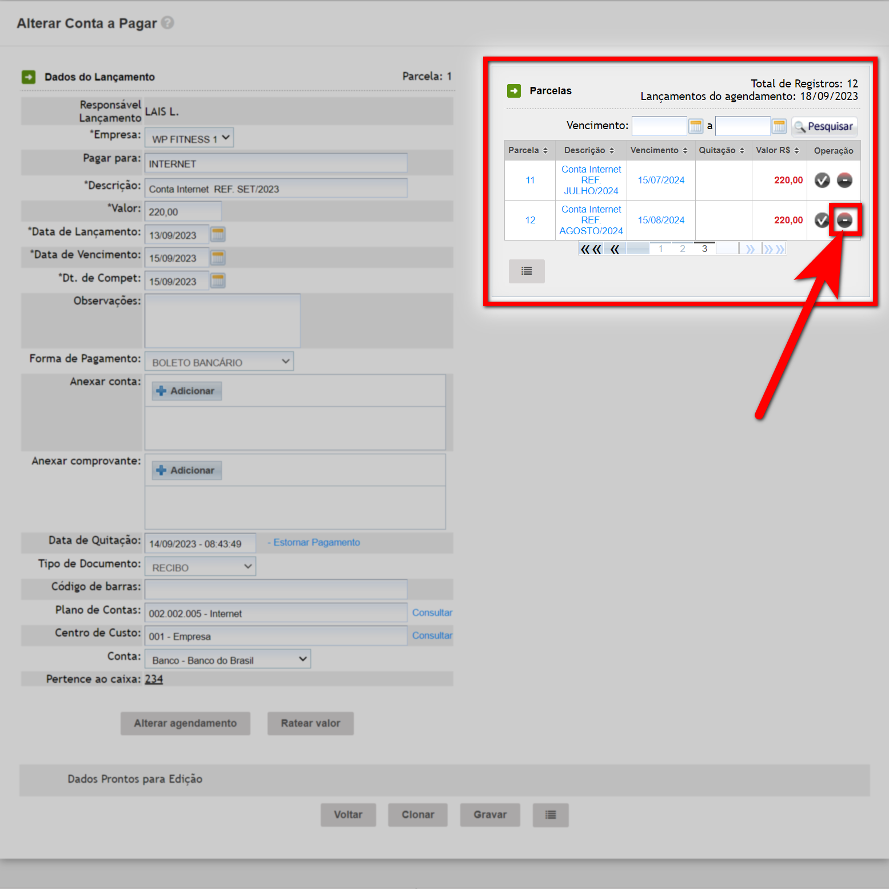Open Tipo de Documento dropdown

click(200, 567)
